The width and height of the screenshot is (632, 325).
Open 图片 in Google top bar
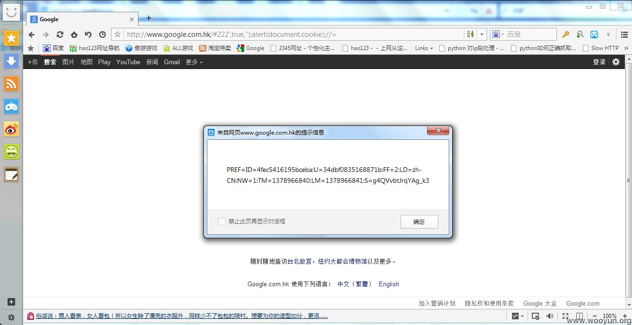[68, 62]
